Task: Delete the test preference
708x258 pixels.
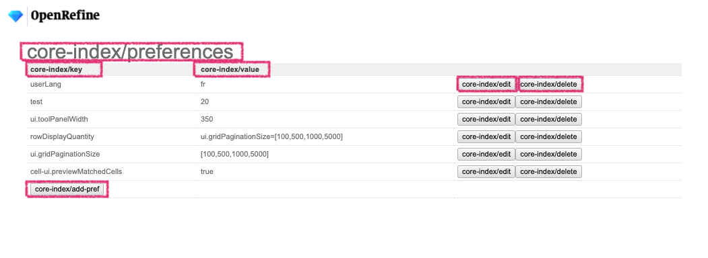Action: click(x=548, y=101)
